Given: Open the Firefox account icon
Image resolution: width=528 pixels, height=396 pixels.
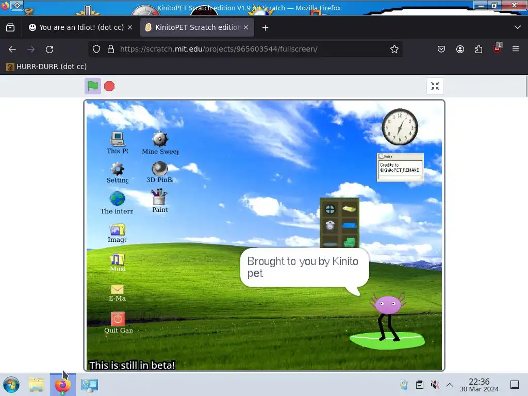Looking at the screenshot, I should pos(460,49).
